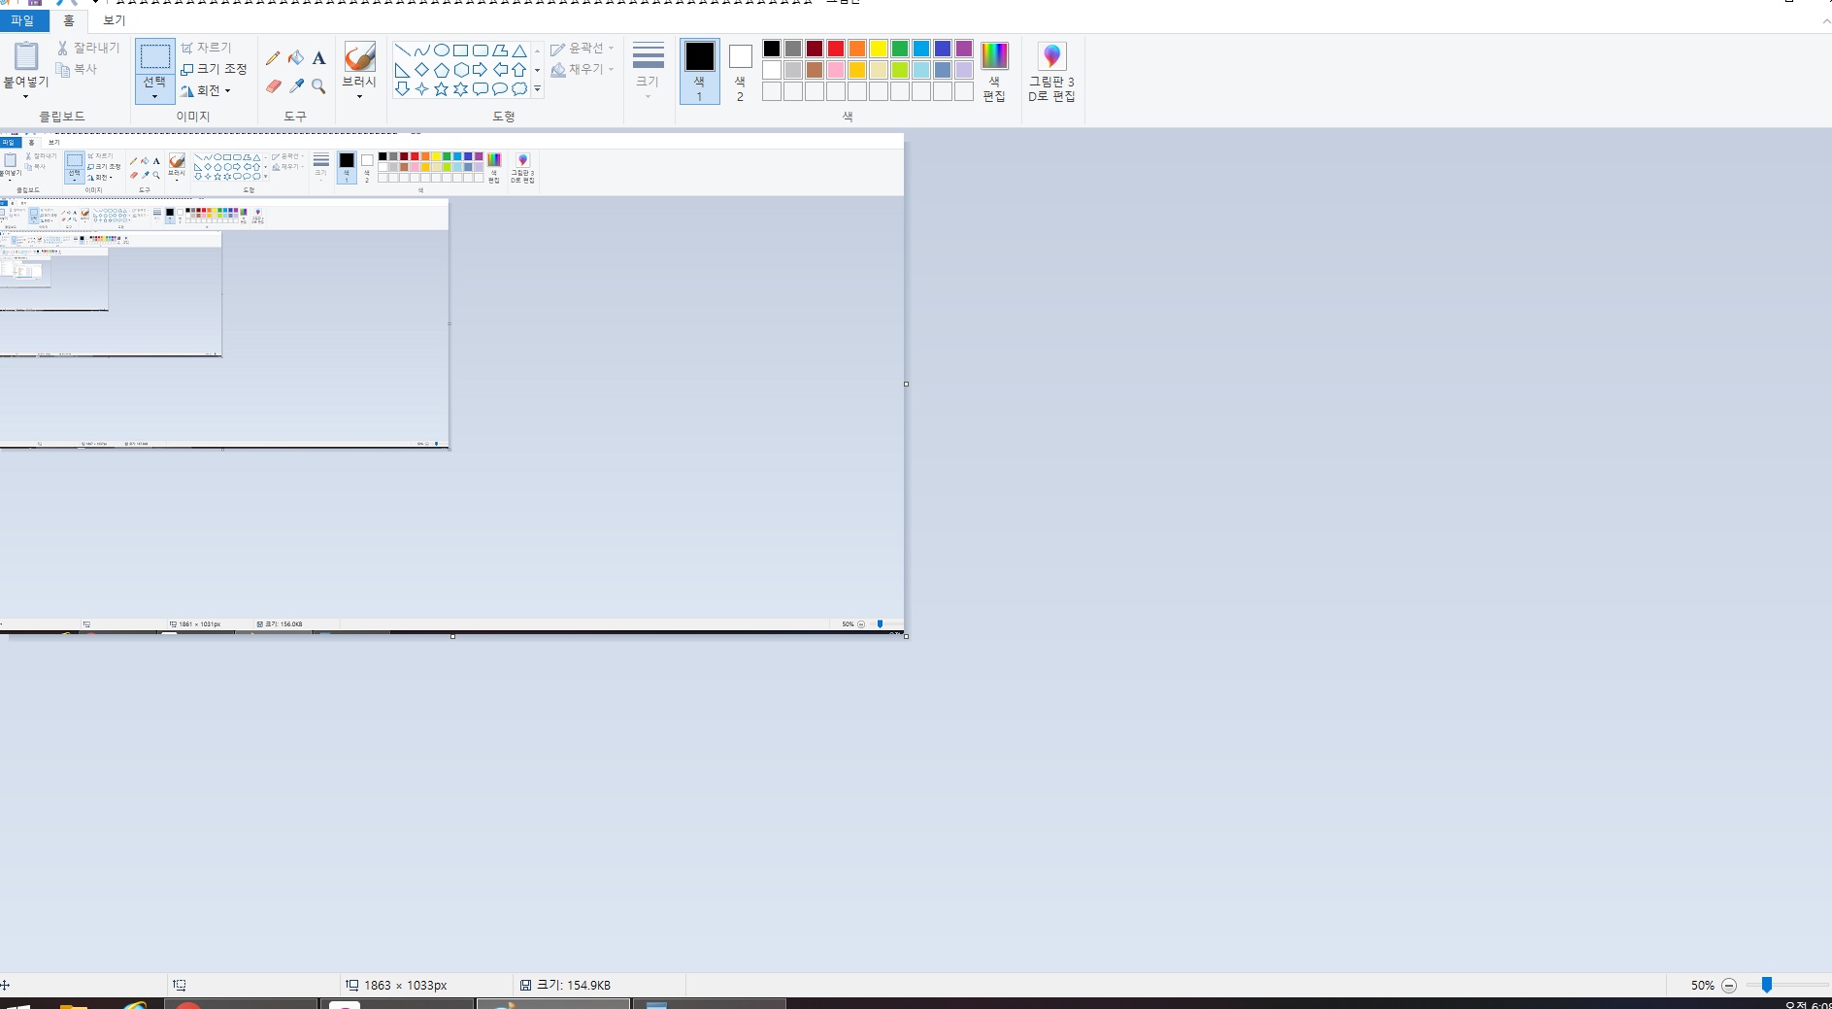Open Edit colors (색 편집)

[x=994, y=72]
